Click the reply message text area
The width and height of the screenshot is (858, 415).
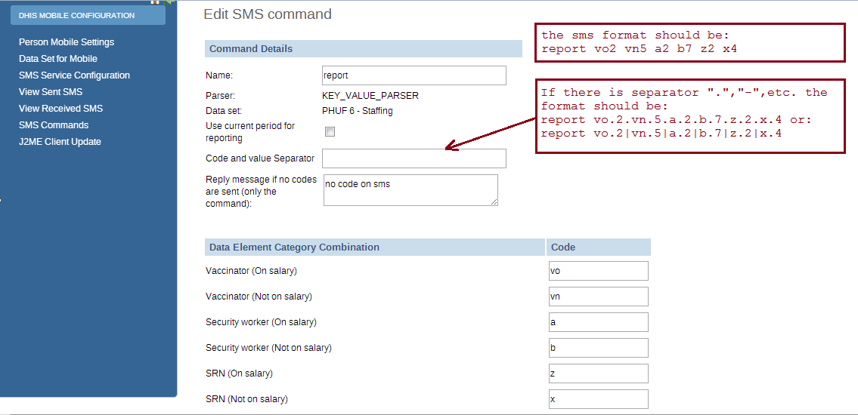coord(410,190)
